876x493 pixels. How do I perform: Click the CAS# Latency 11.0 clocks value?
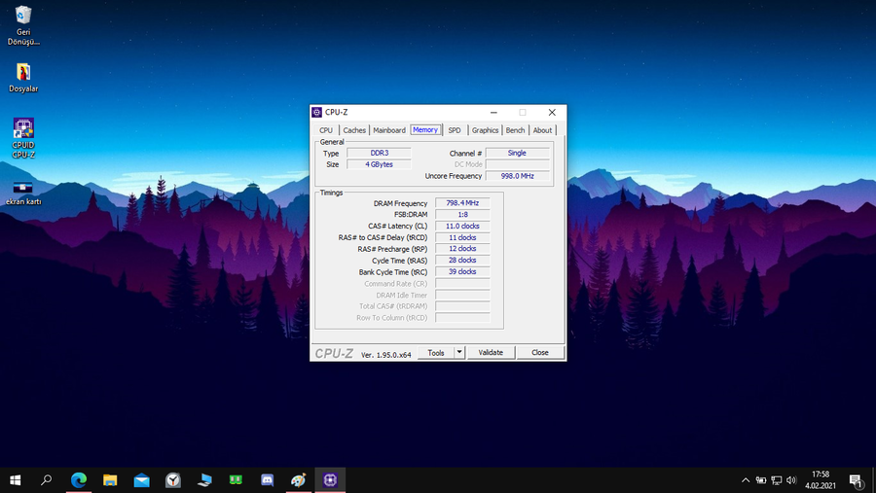point(462,227)
